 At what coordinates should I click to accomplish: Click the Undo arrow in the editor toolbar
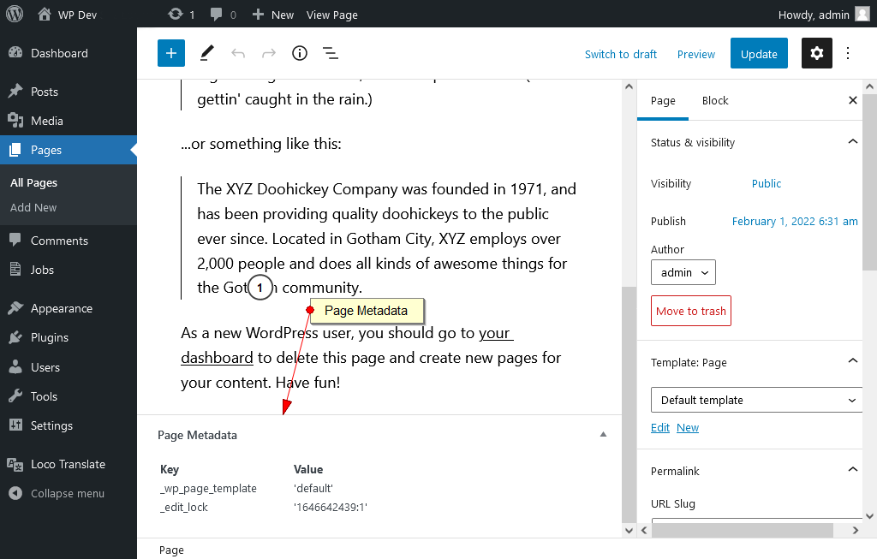pos(237,53)
